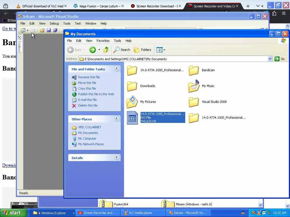Open Tools menu in My Documents
The height and width of the screenshot is (217, 290).
[x=118, y=41]
